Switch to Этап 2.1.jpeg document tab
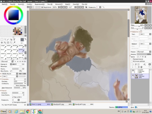This screenshot has height=114, width=152. 40,104
